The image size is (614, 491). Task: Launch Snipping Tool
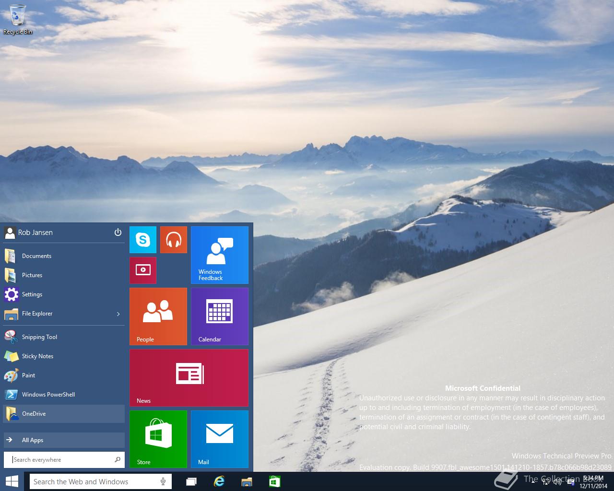(64, 337)
